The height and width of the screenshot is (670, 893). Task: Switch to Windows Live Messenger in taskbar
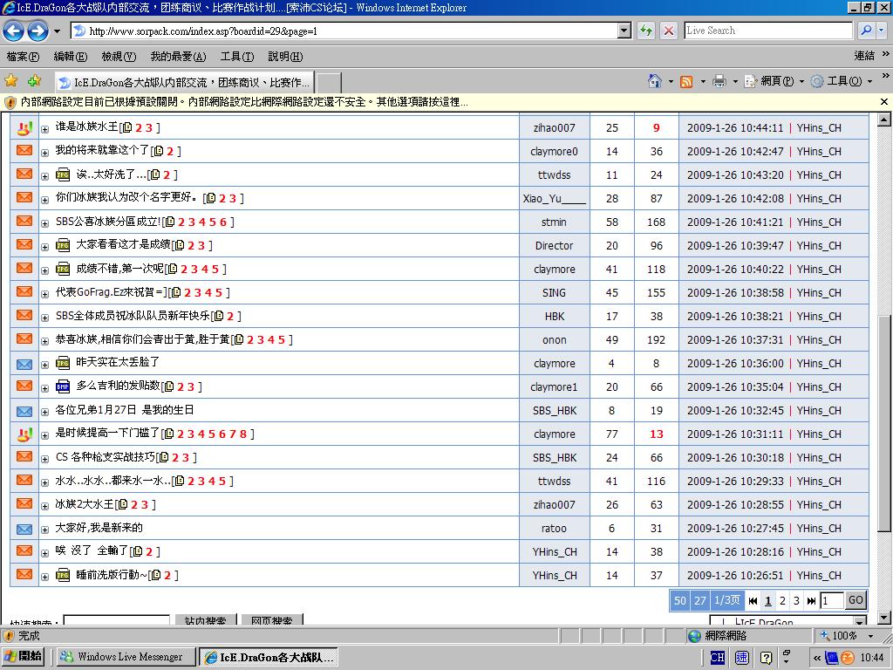(126, 657)
